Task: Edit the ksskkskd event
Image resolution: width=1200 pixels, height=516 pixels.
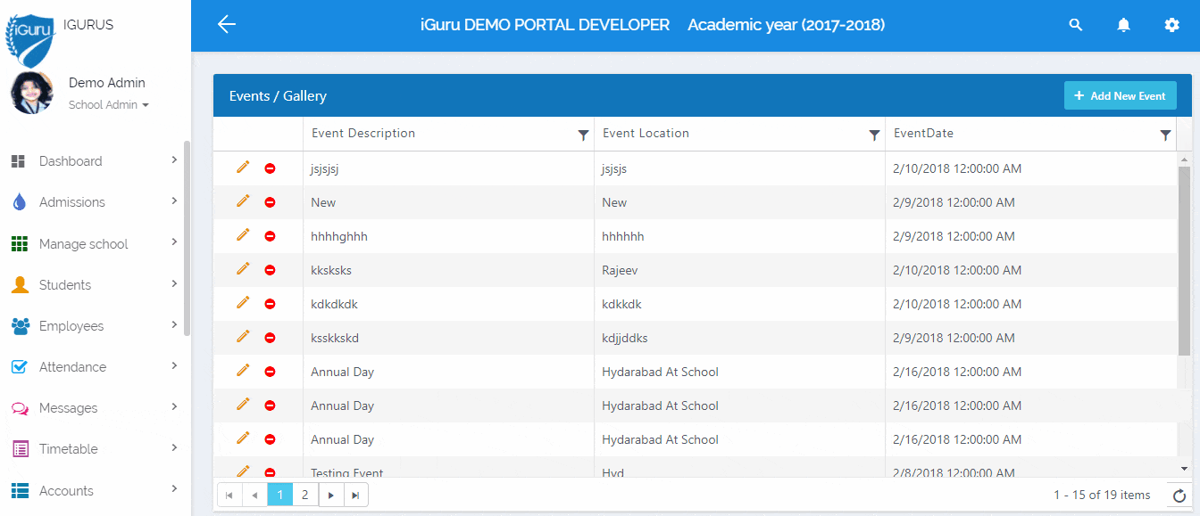Action: (x=243, y=337)
